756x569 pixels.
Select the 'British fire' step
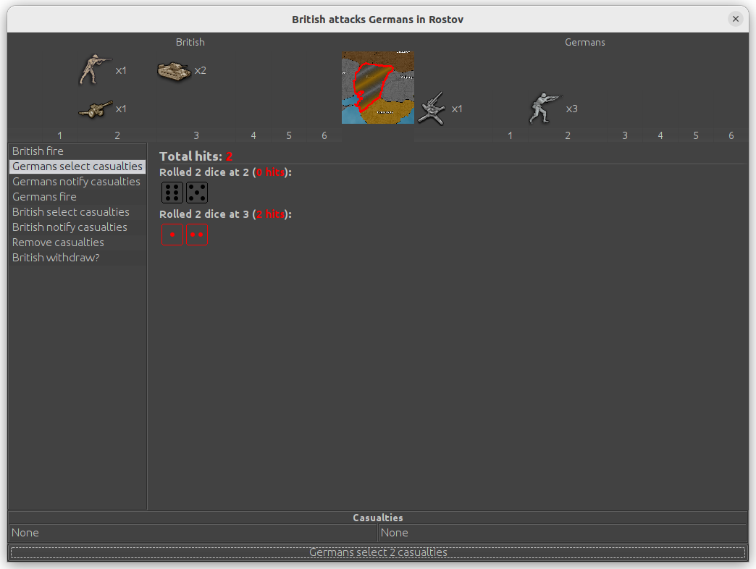coord(38,151)
